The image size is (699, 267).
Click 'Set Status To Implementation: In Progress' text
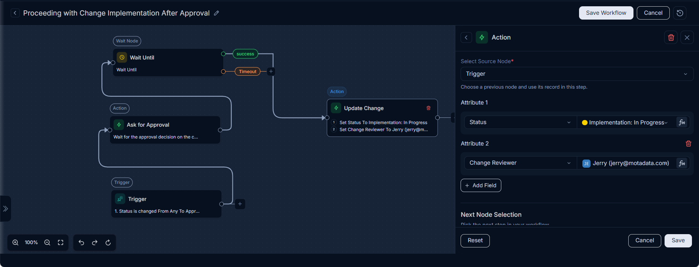(x=383, y=123)
